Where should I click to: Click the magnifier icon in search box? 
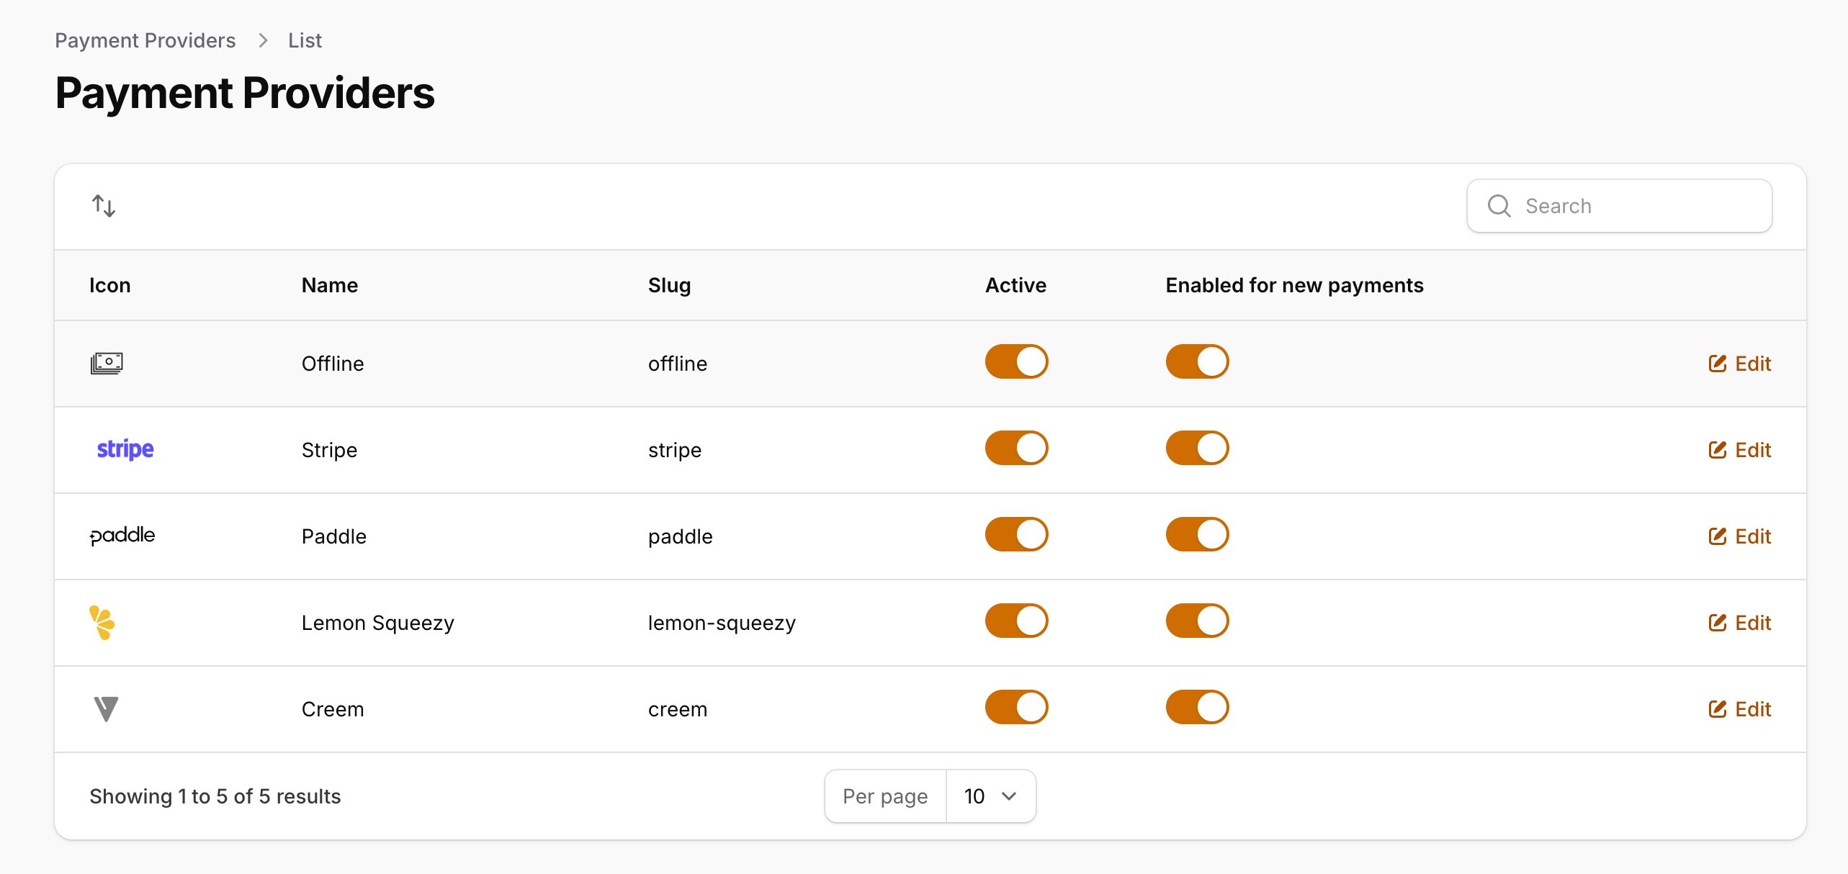tap(1499, 206)
